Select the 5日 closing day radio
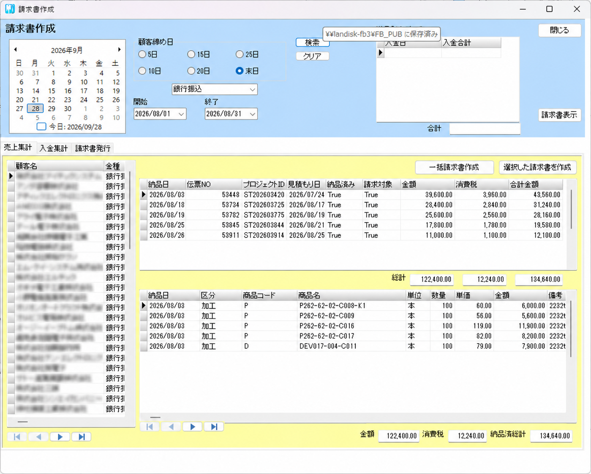This screenshot has height=474, width=591. 142,54
